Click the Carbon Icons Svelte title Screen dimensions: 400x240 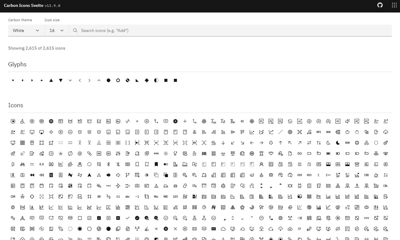tap(24, 5)
